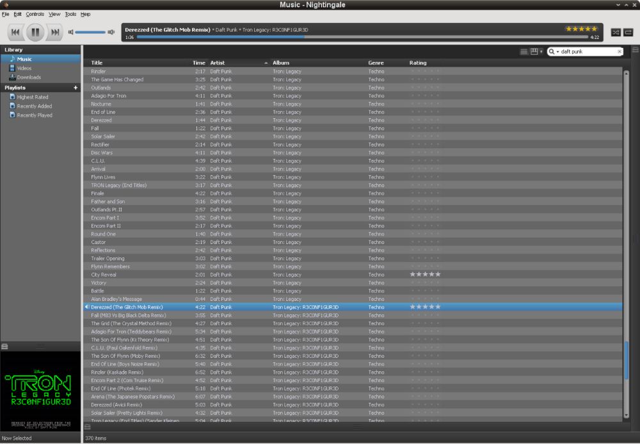Screen dimensions: 640x444
Task: Select TRON Legacy (End Titles) track
Action: pyautogui.click(x=353, y=185)
